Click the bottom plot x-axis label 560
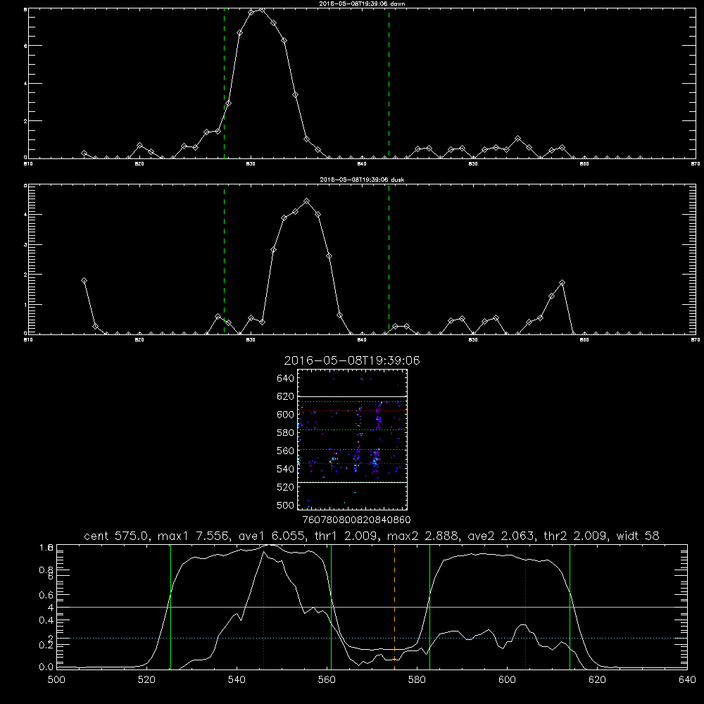This screenshot has width=704, height=704. point(327,680)
